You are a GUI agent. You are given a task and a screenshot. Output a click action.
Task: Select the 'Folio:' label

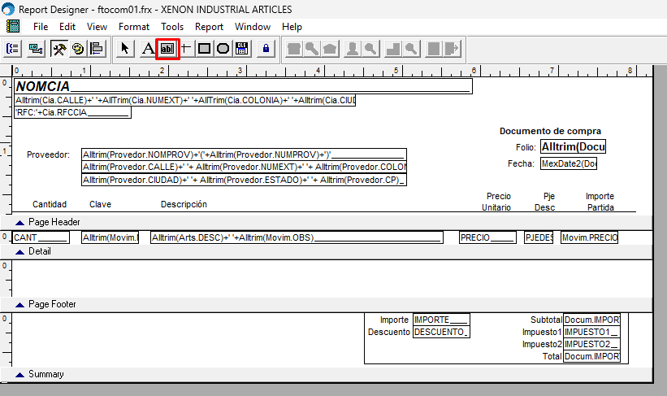tap(526, 147)
